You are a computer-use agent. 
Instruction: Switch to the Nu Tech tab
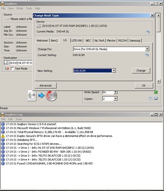point(99,41)
